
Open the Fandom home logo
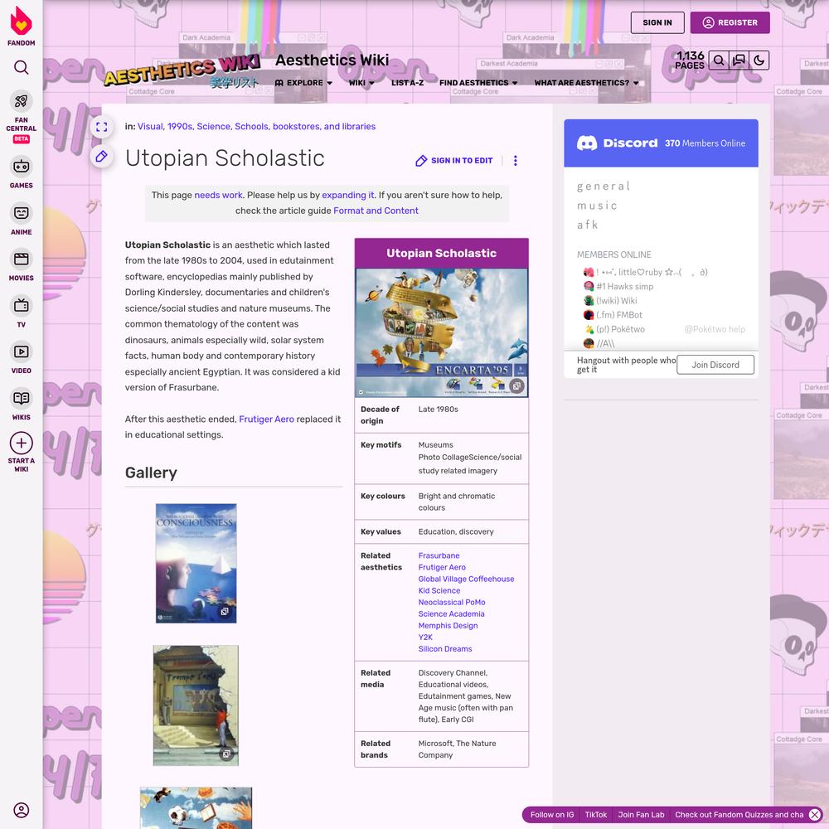(22, 27)
